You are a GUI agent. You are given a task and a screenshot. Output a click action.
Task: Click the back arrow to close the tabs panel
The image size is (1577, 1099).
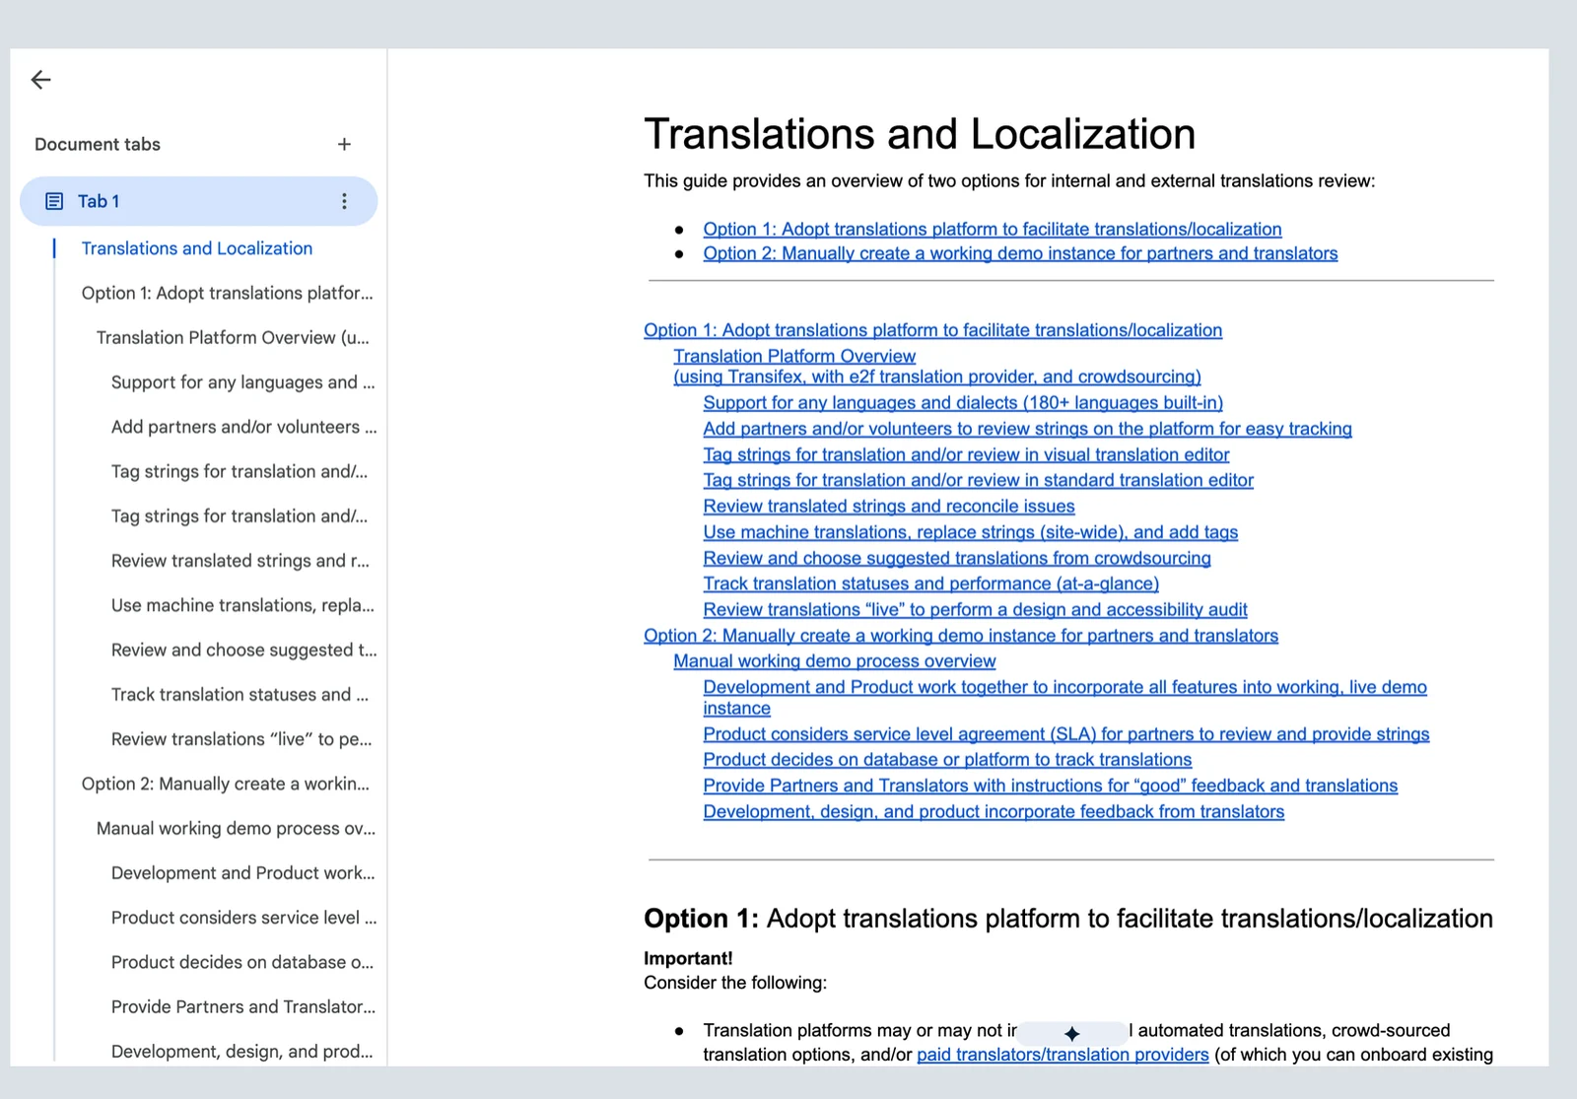point(40,80)
